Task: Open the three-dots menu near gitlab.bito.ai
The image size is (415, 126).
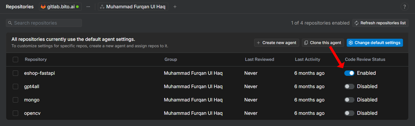Action: click(88, 7)
